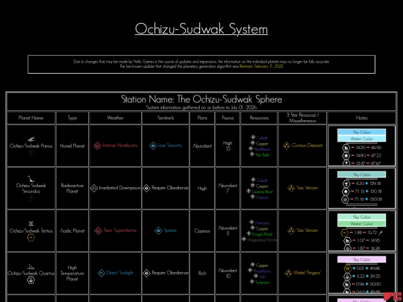
Task: Click the Low Security sentinel icon
Action: [153, 145]
